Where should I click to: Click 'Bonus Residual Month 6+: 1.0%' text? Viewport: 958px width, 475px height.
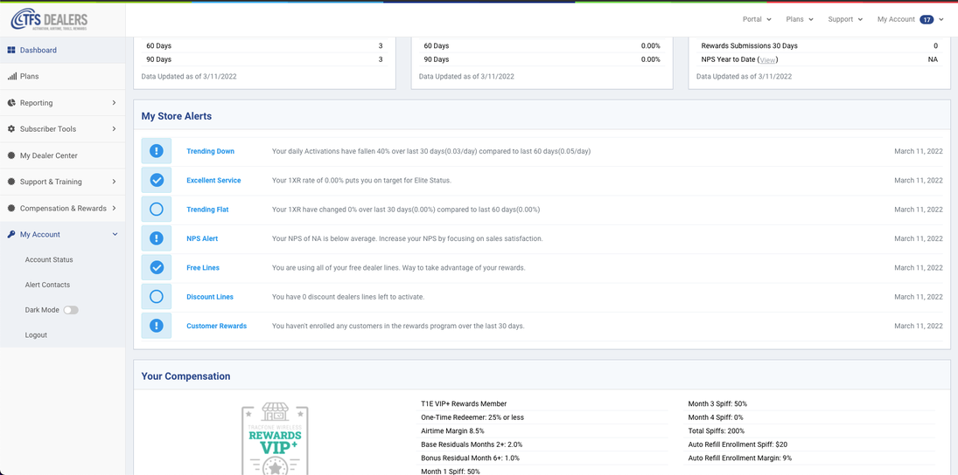coord(471,458)
